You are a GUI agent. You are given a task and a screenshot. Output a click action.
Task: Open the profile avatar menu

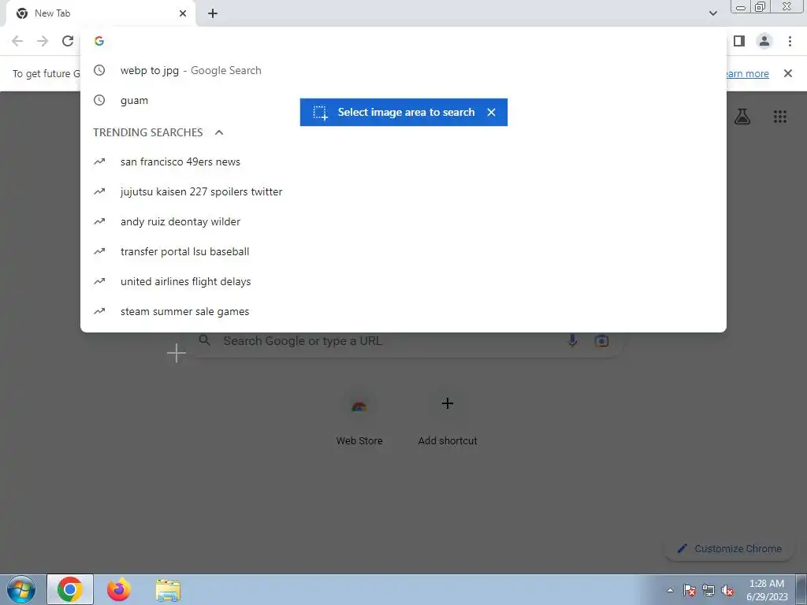tap(764, 41)
